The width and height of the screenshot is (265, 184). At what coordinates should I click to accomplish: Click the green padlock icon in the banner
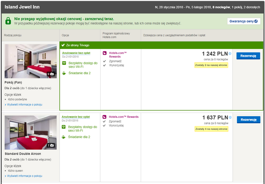click(x=8, y=21)
